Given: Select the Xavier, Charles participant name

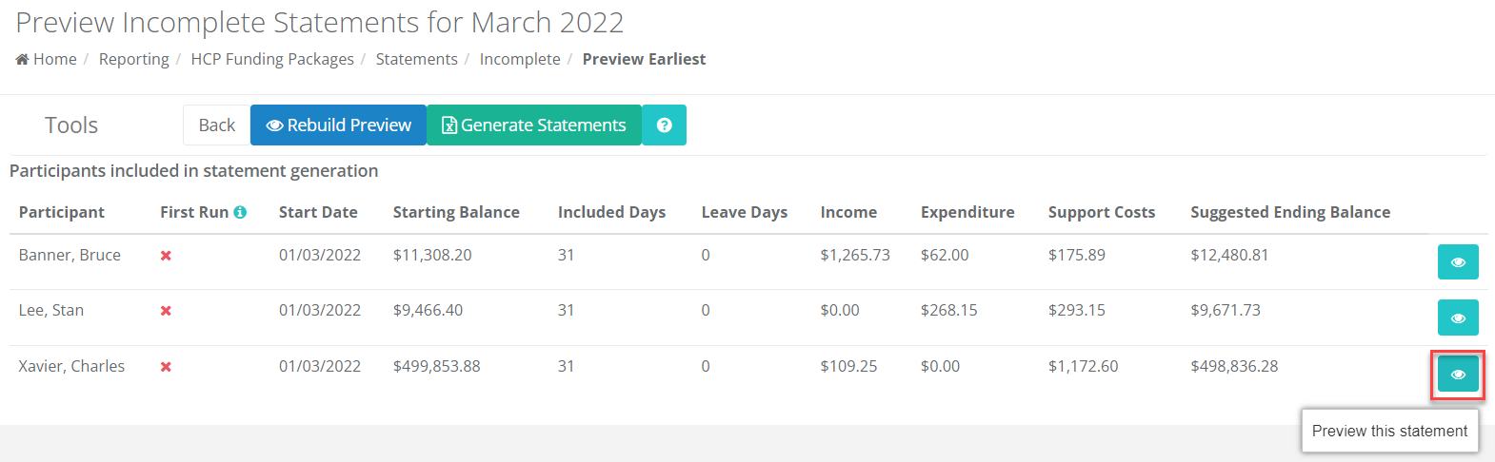Looking at the screenshot, I should click(71, 366).
